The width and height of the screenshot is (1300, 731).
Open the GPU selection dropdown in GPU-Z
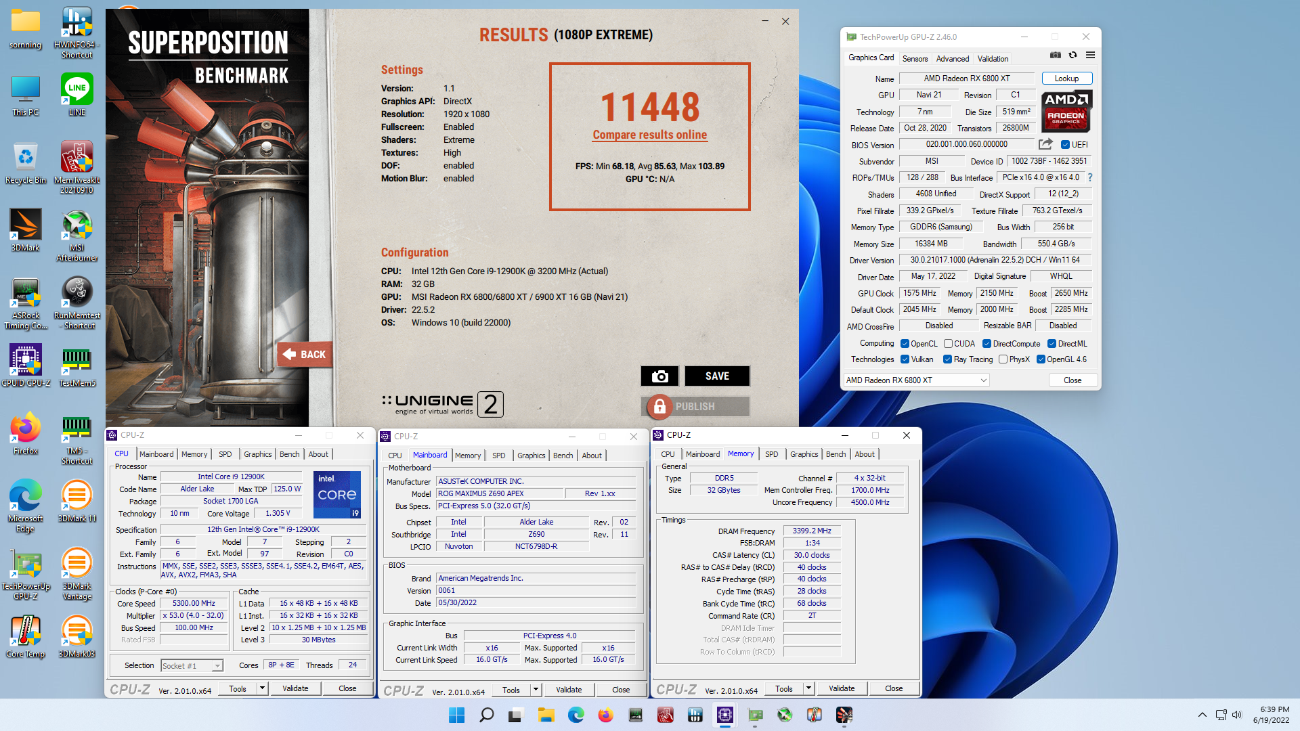[x=917, y=380]
